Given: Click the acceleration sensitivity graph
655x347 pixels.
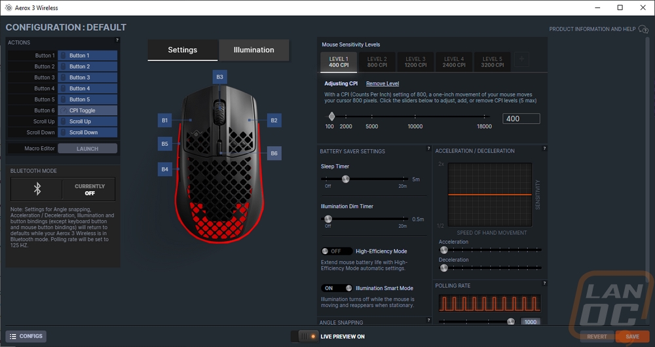Looking at the screenshot, I should click(490, 194).
